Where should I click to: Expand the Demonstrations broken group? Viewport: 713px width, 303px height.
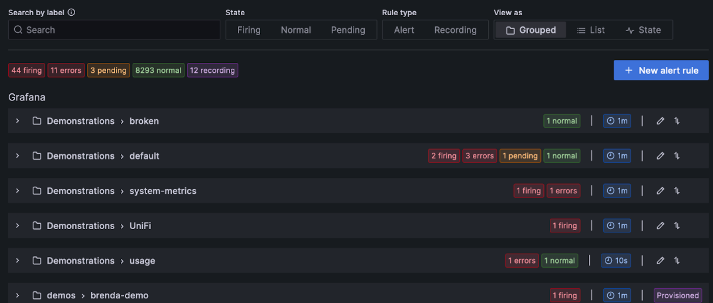(18, 121)
